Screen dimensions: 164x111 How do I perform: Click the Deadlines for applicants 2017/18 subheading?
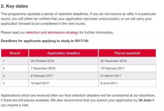click(45, 41)
